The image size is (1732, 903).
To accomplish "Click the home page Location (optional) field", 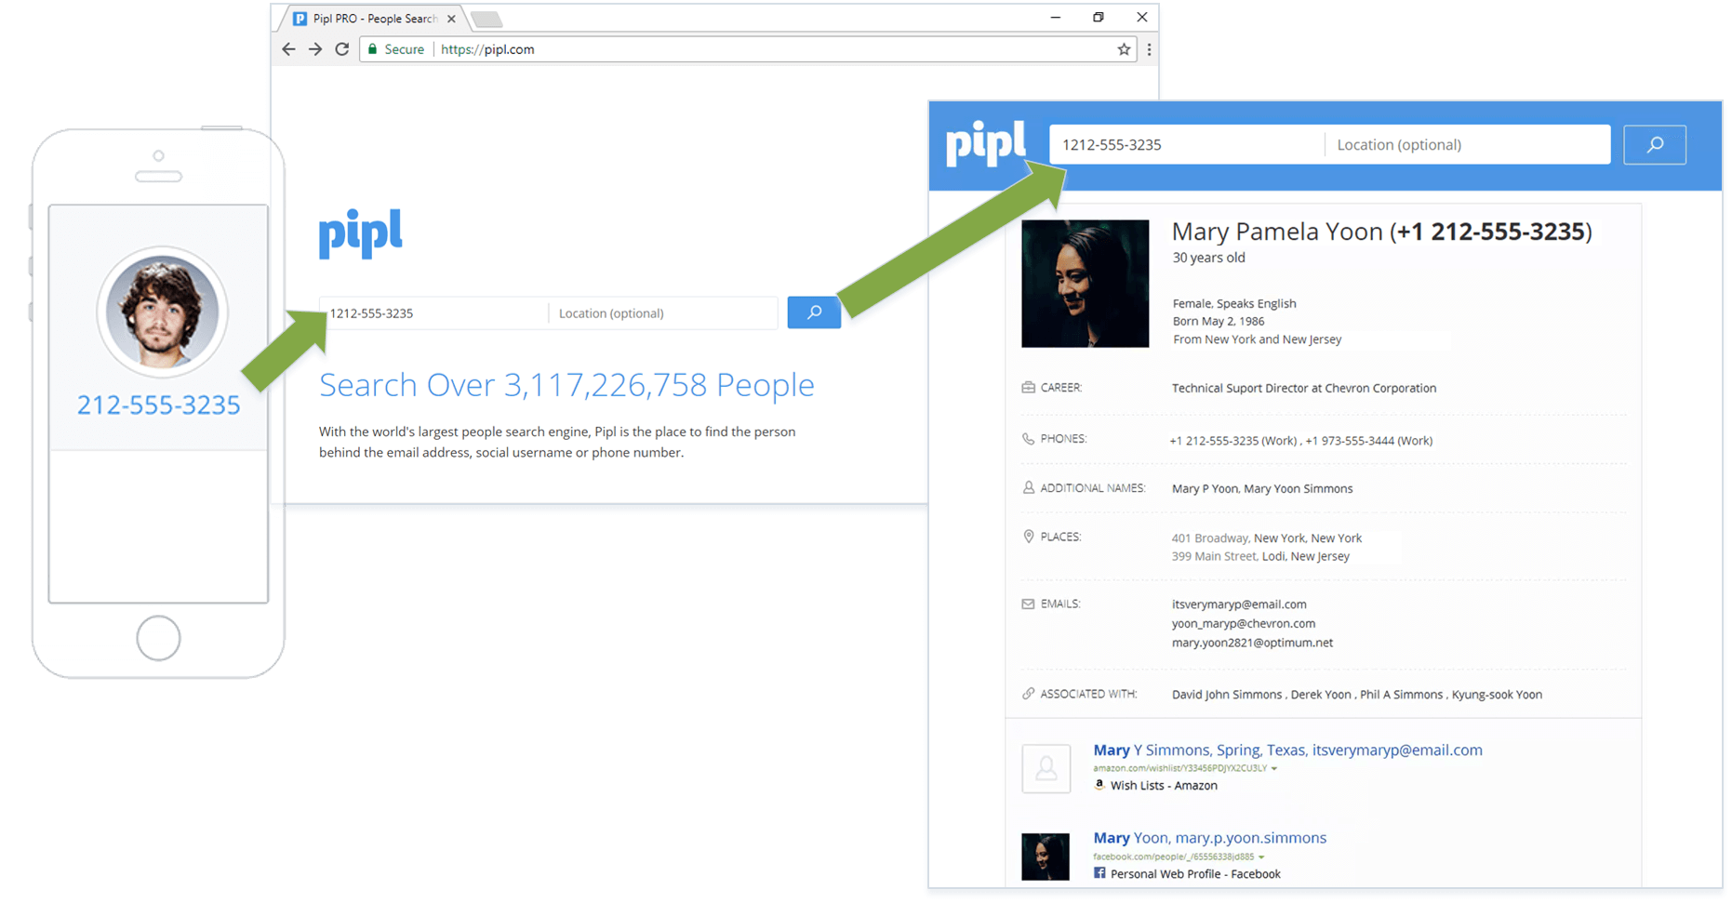I will click(662, 313).
